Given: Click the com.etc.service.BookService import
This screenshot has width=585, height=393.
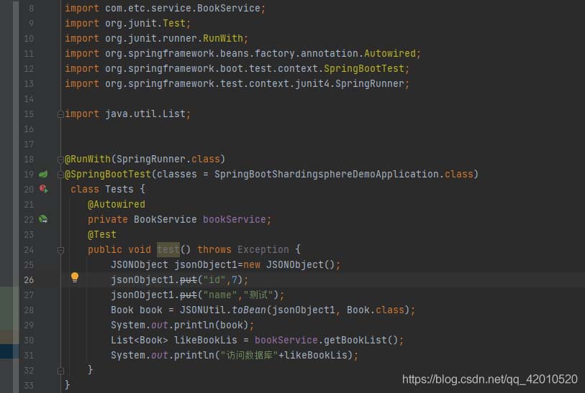Looking at the screenshot, I should [165, 8].
